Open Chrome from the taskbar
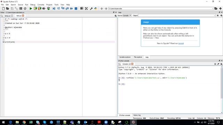 tap(24, 122)
